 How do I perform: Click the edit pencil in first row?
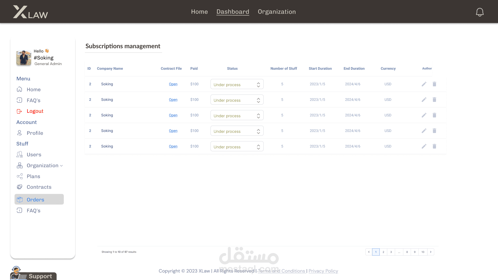[424, 84]
